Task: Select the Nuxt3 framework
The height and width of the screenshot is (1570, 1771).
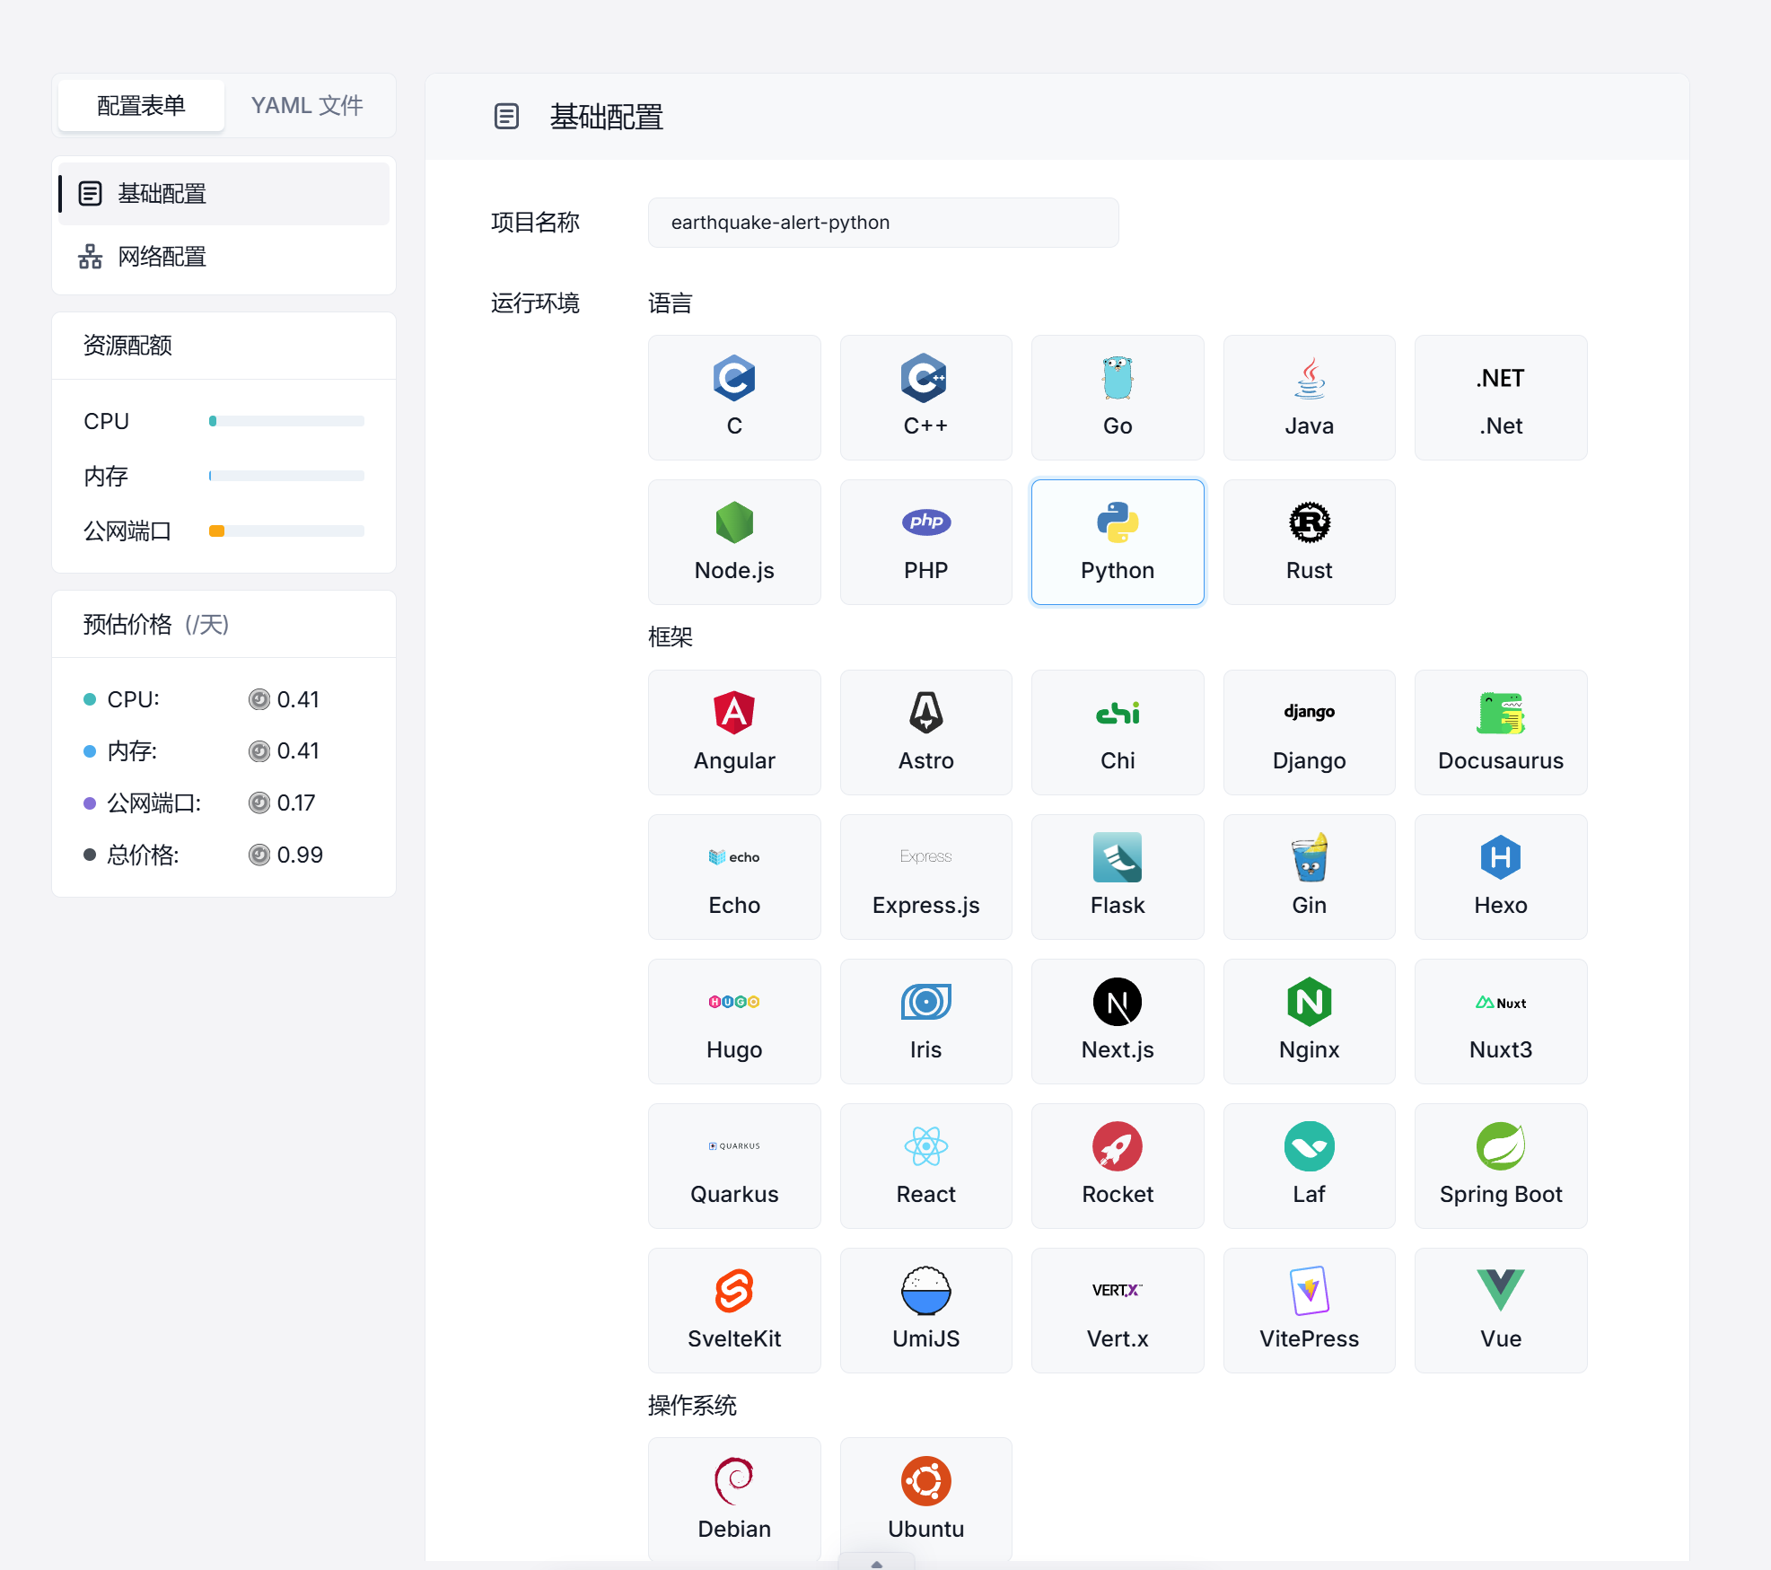Action: [x=1501, y=1022]
